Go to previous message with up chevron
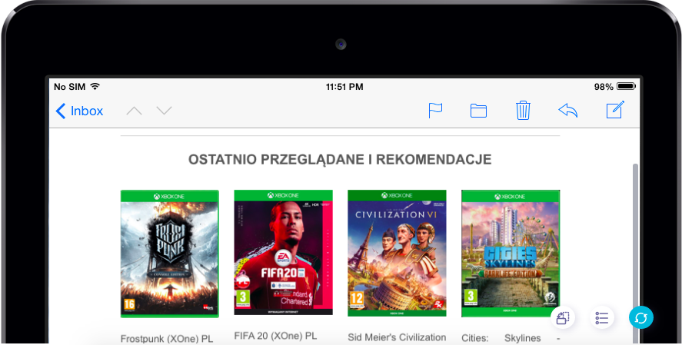This screenshot has height=345, width=682. 134,111
